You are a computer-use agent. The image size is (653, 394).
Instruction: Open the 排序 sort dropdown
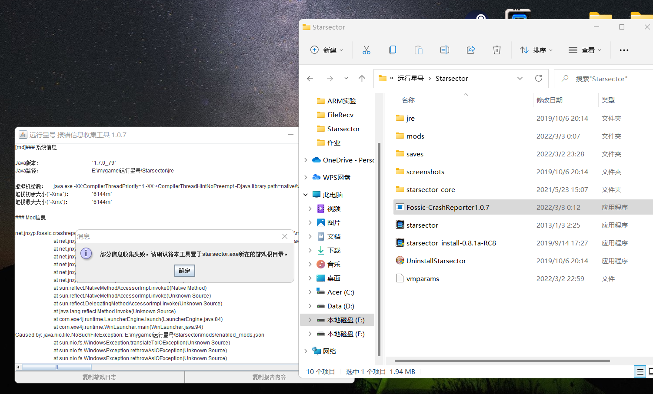(x=536, y=50)
